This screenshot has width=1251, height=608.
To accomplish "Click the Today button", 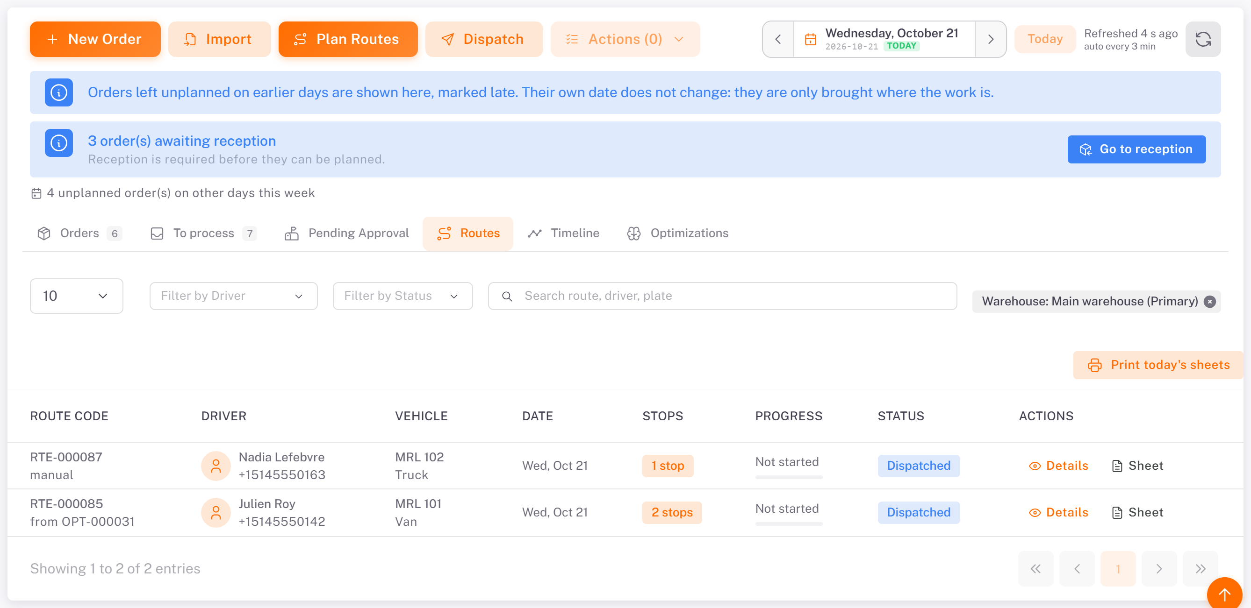I will click(x=1045, y=39).
